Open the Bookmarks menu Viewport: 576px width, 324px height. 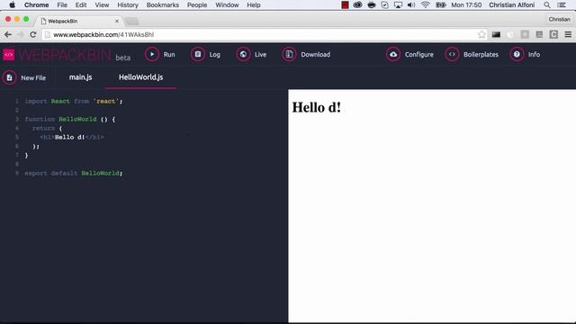pos(162,5)
